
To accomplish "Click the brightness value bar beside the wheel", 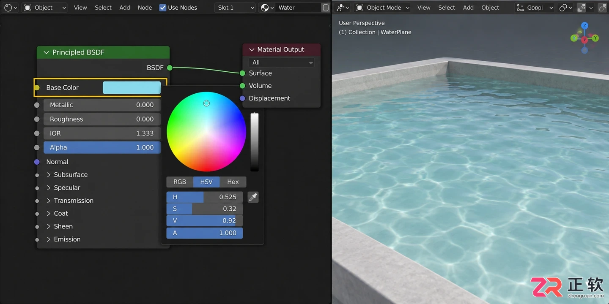I will pyautogui.click(x=255, y=142).
